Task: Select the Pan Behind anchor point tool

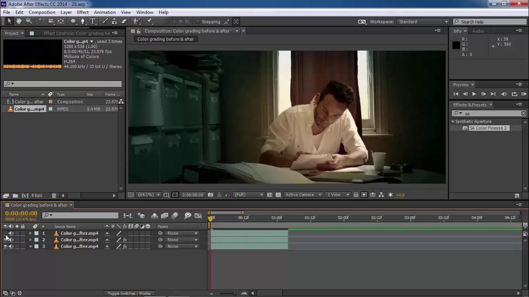Action: pos(61,21)
